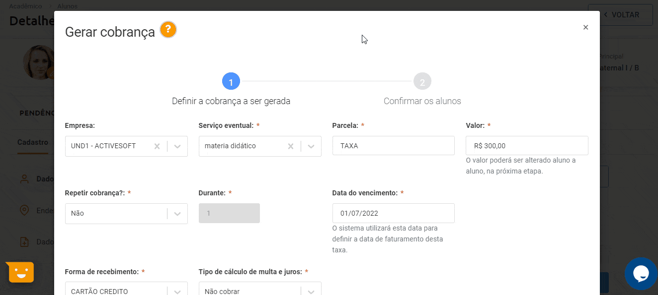Open the Repetir cobrança dropdown showing Não
The width and height of the screenshot is (658, 295).
pyautogui.click(x=126, y=214)
